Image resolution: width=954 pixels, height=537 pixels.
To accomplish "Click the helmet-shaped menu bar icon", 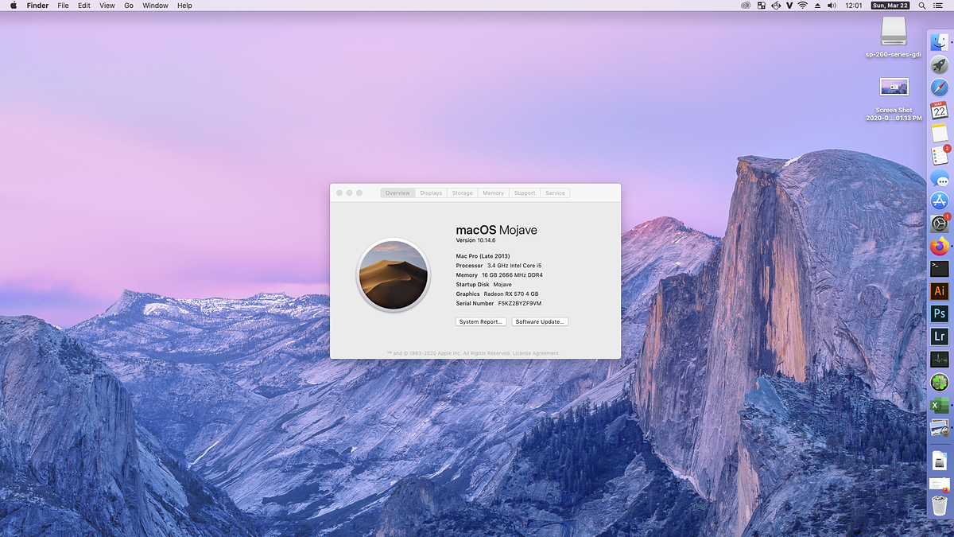I will [x=775, y=6].
